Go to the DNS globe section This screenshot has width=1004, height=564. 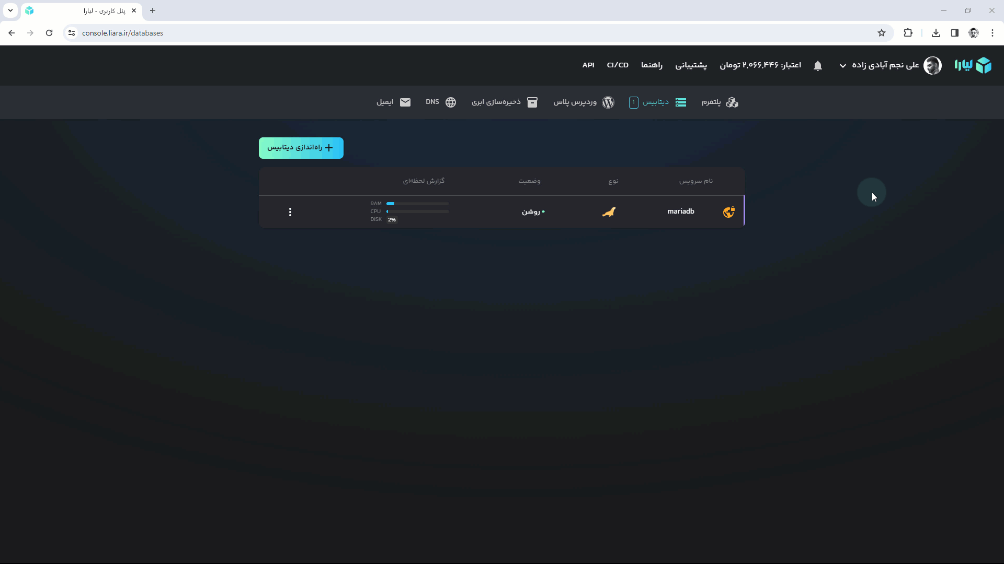441,102
